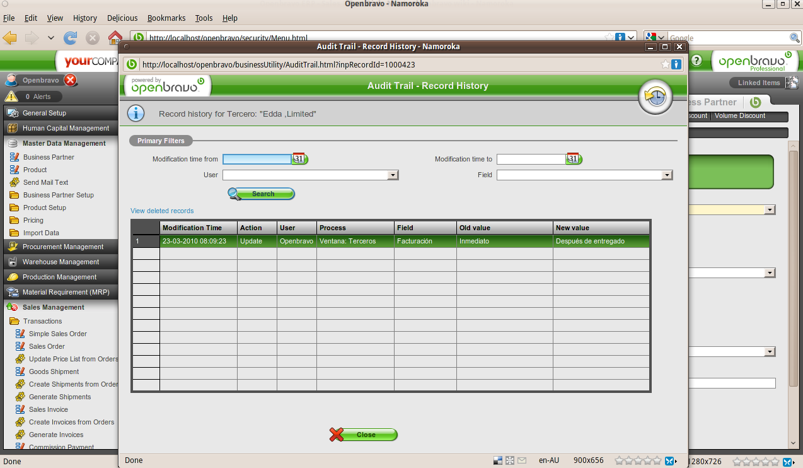Open Create Invoices from Orders item
This screenshot has width=803, height=468.
point(72,422)
